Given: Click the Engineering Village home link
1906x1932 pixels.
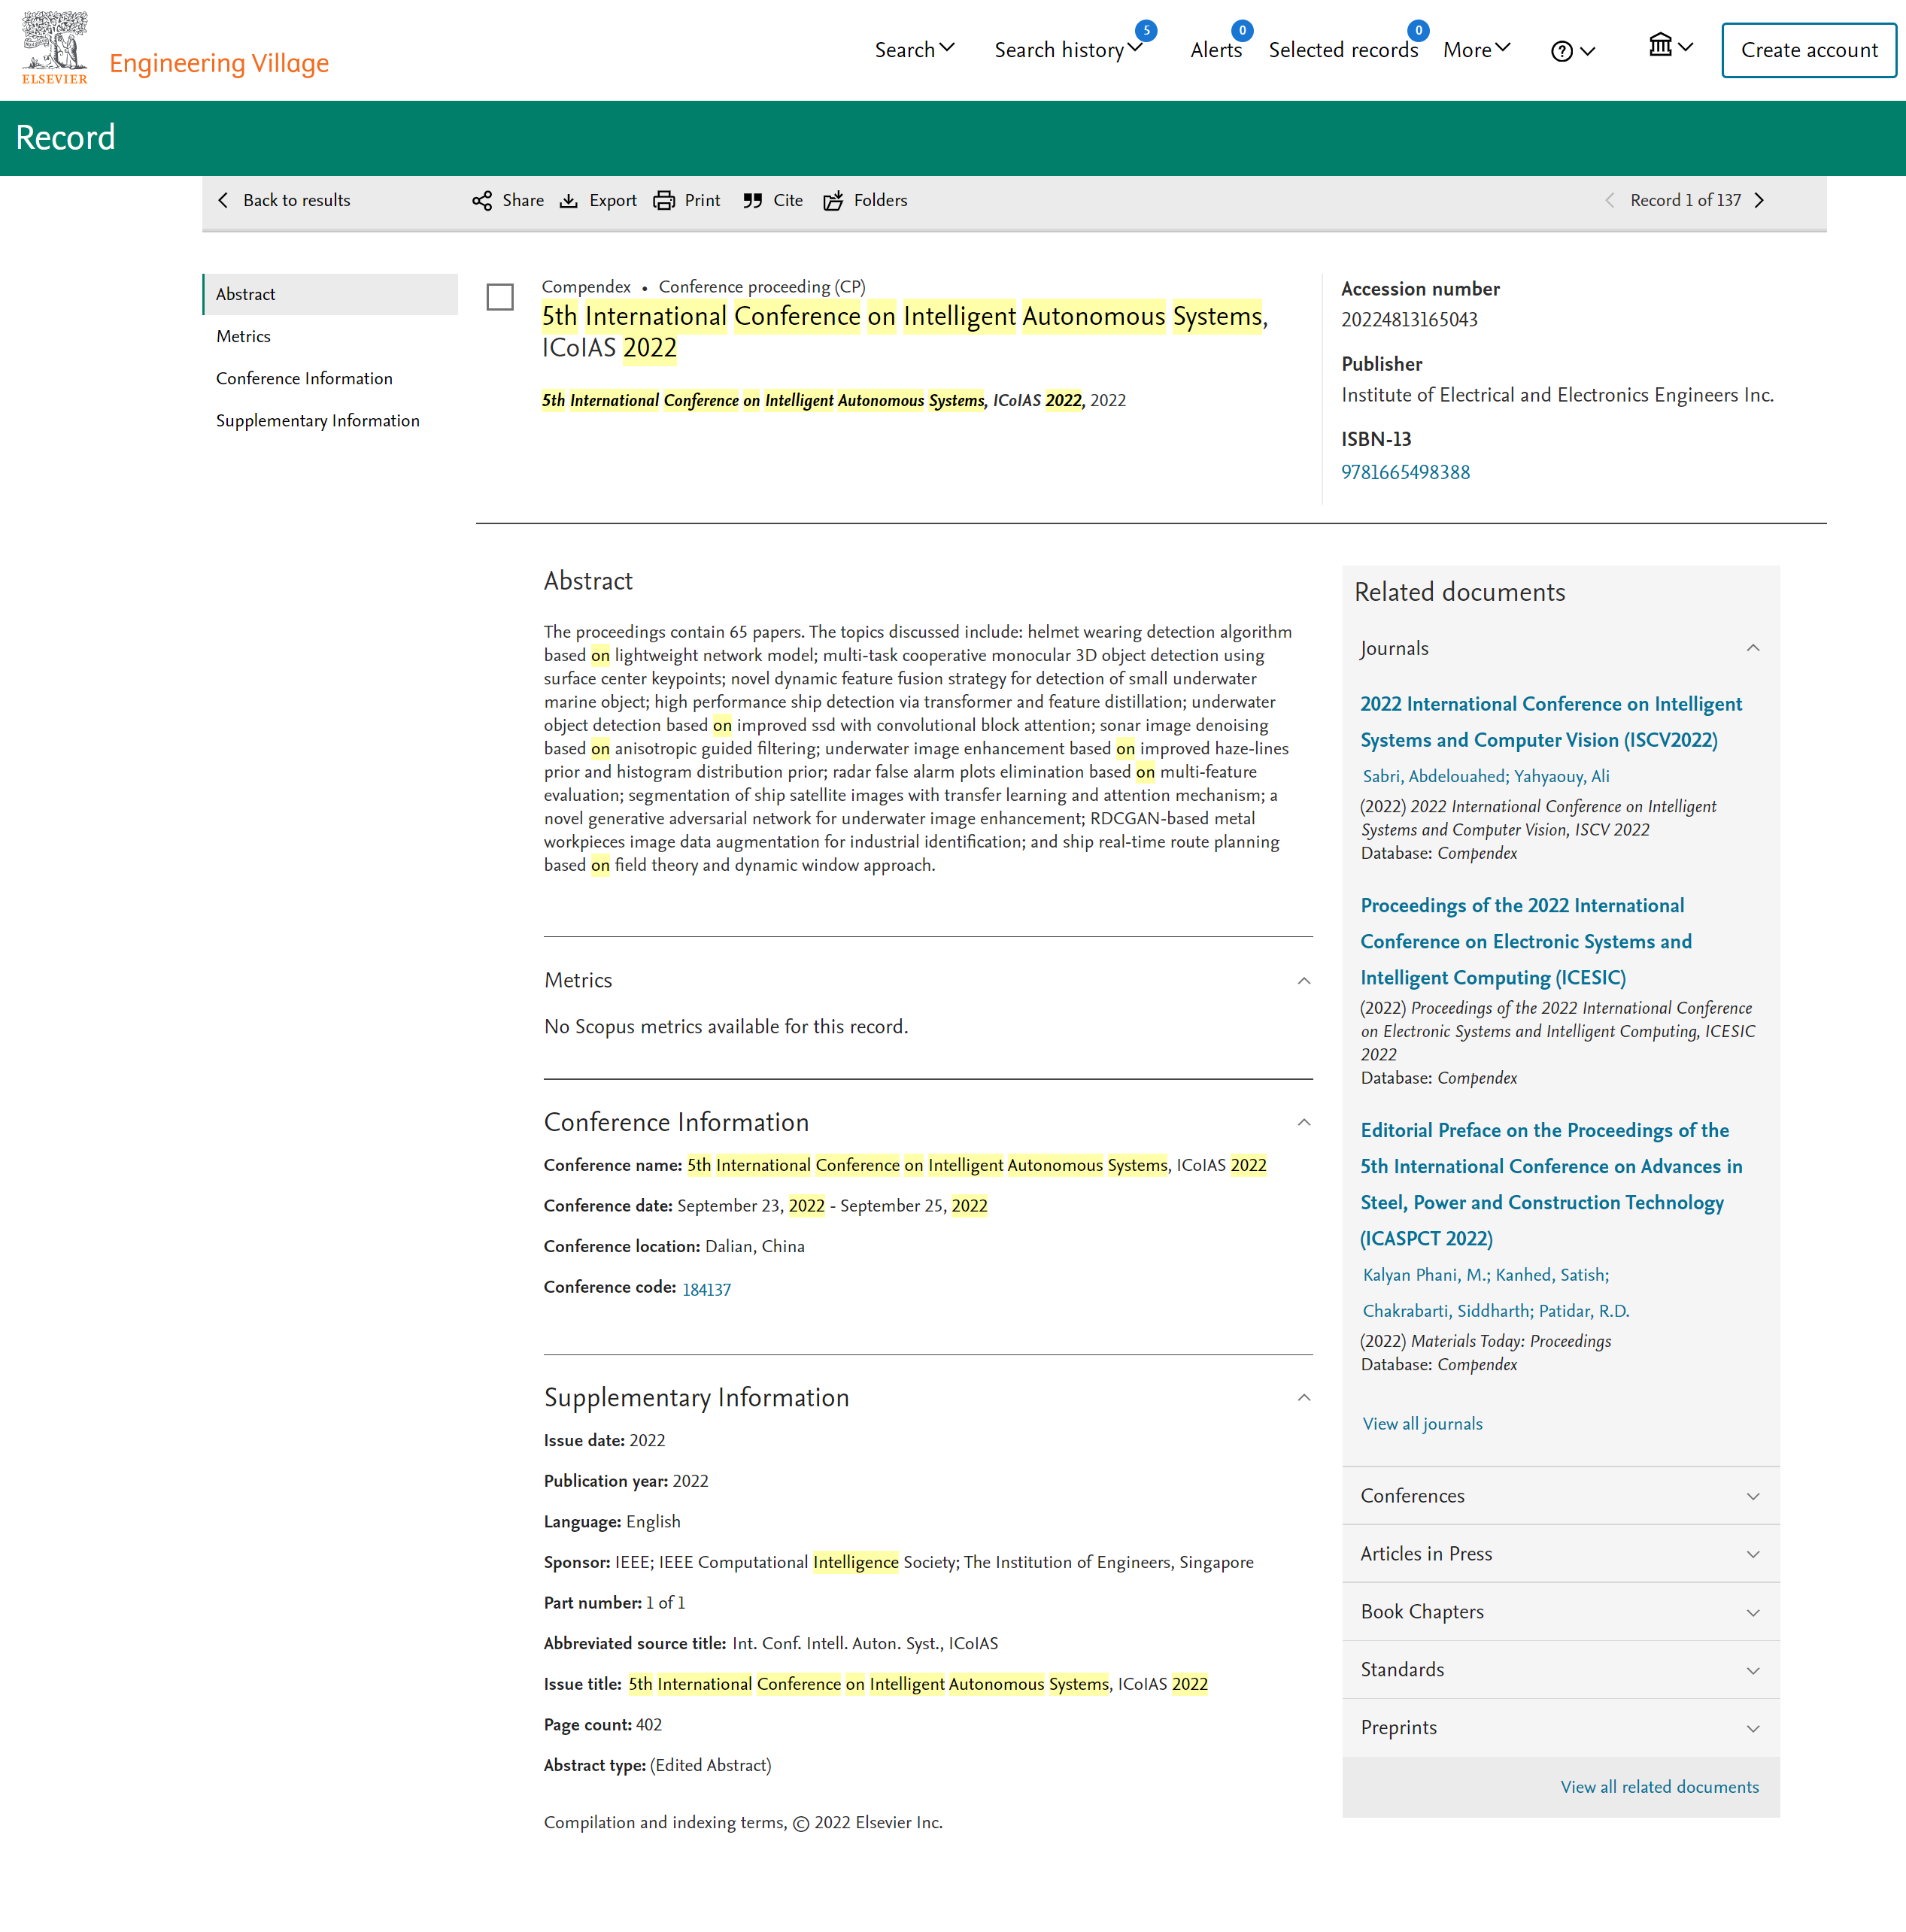Looking at the screenshot, I should (219, 63).
